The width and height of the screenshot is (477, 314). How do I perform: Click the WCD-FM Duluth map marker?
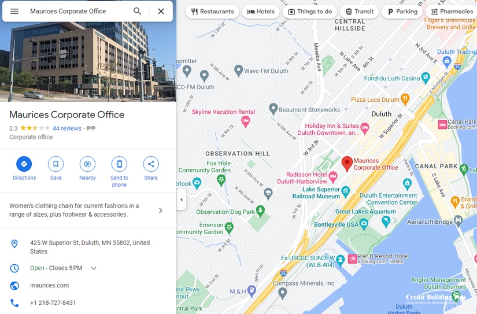[204, 75]
